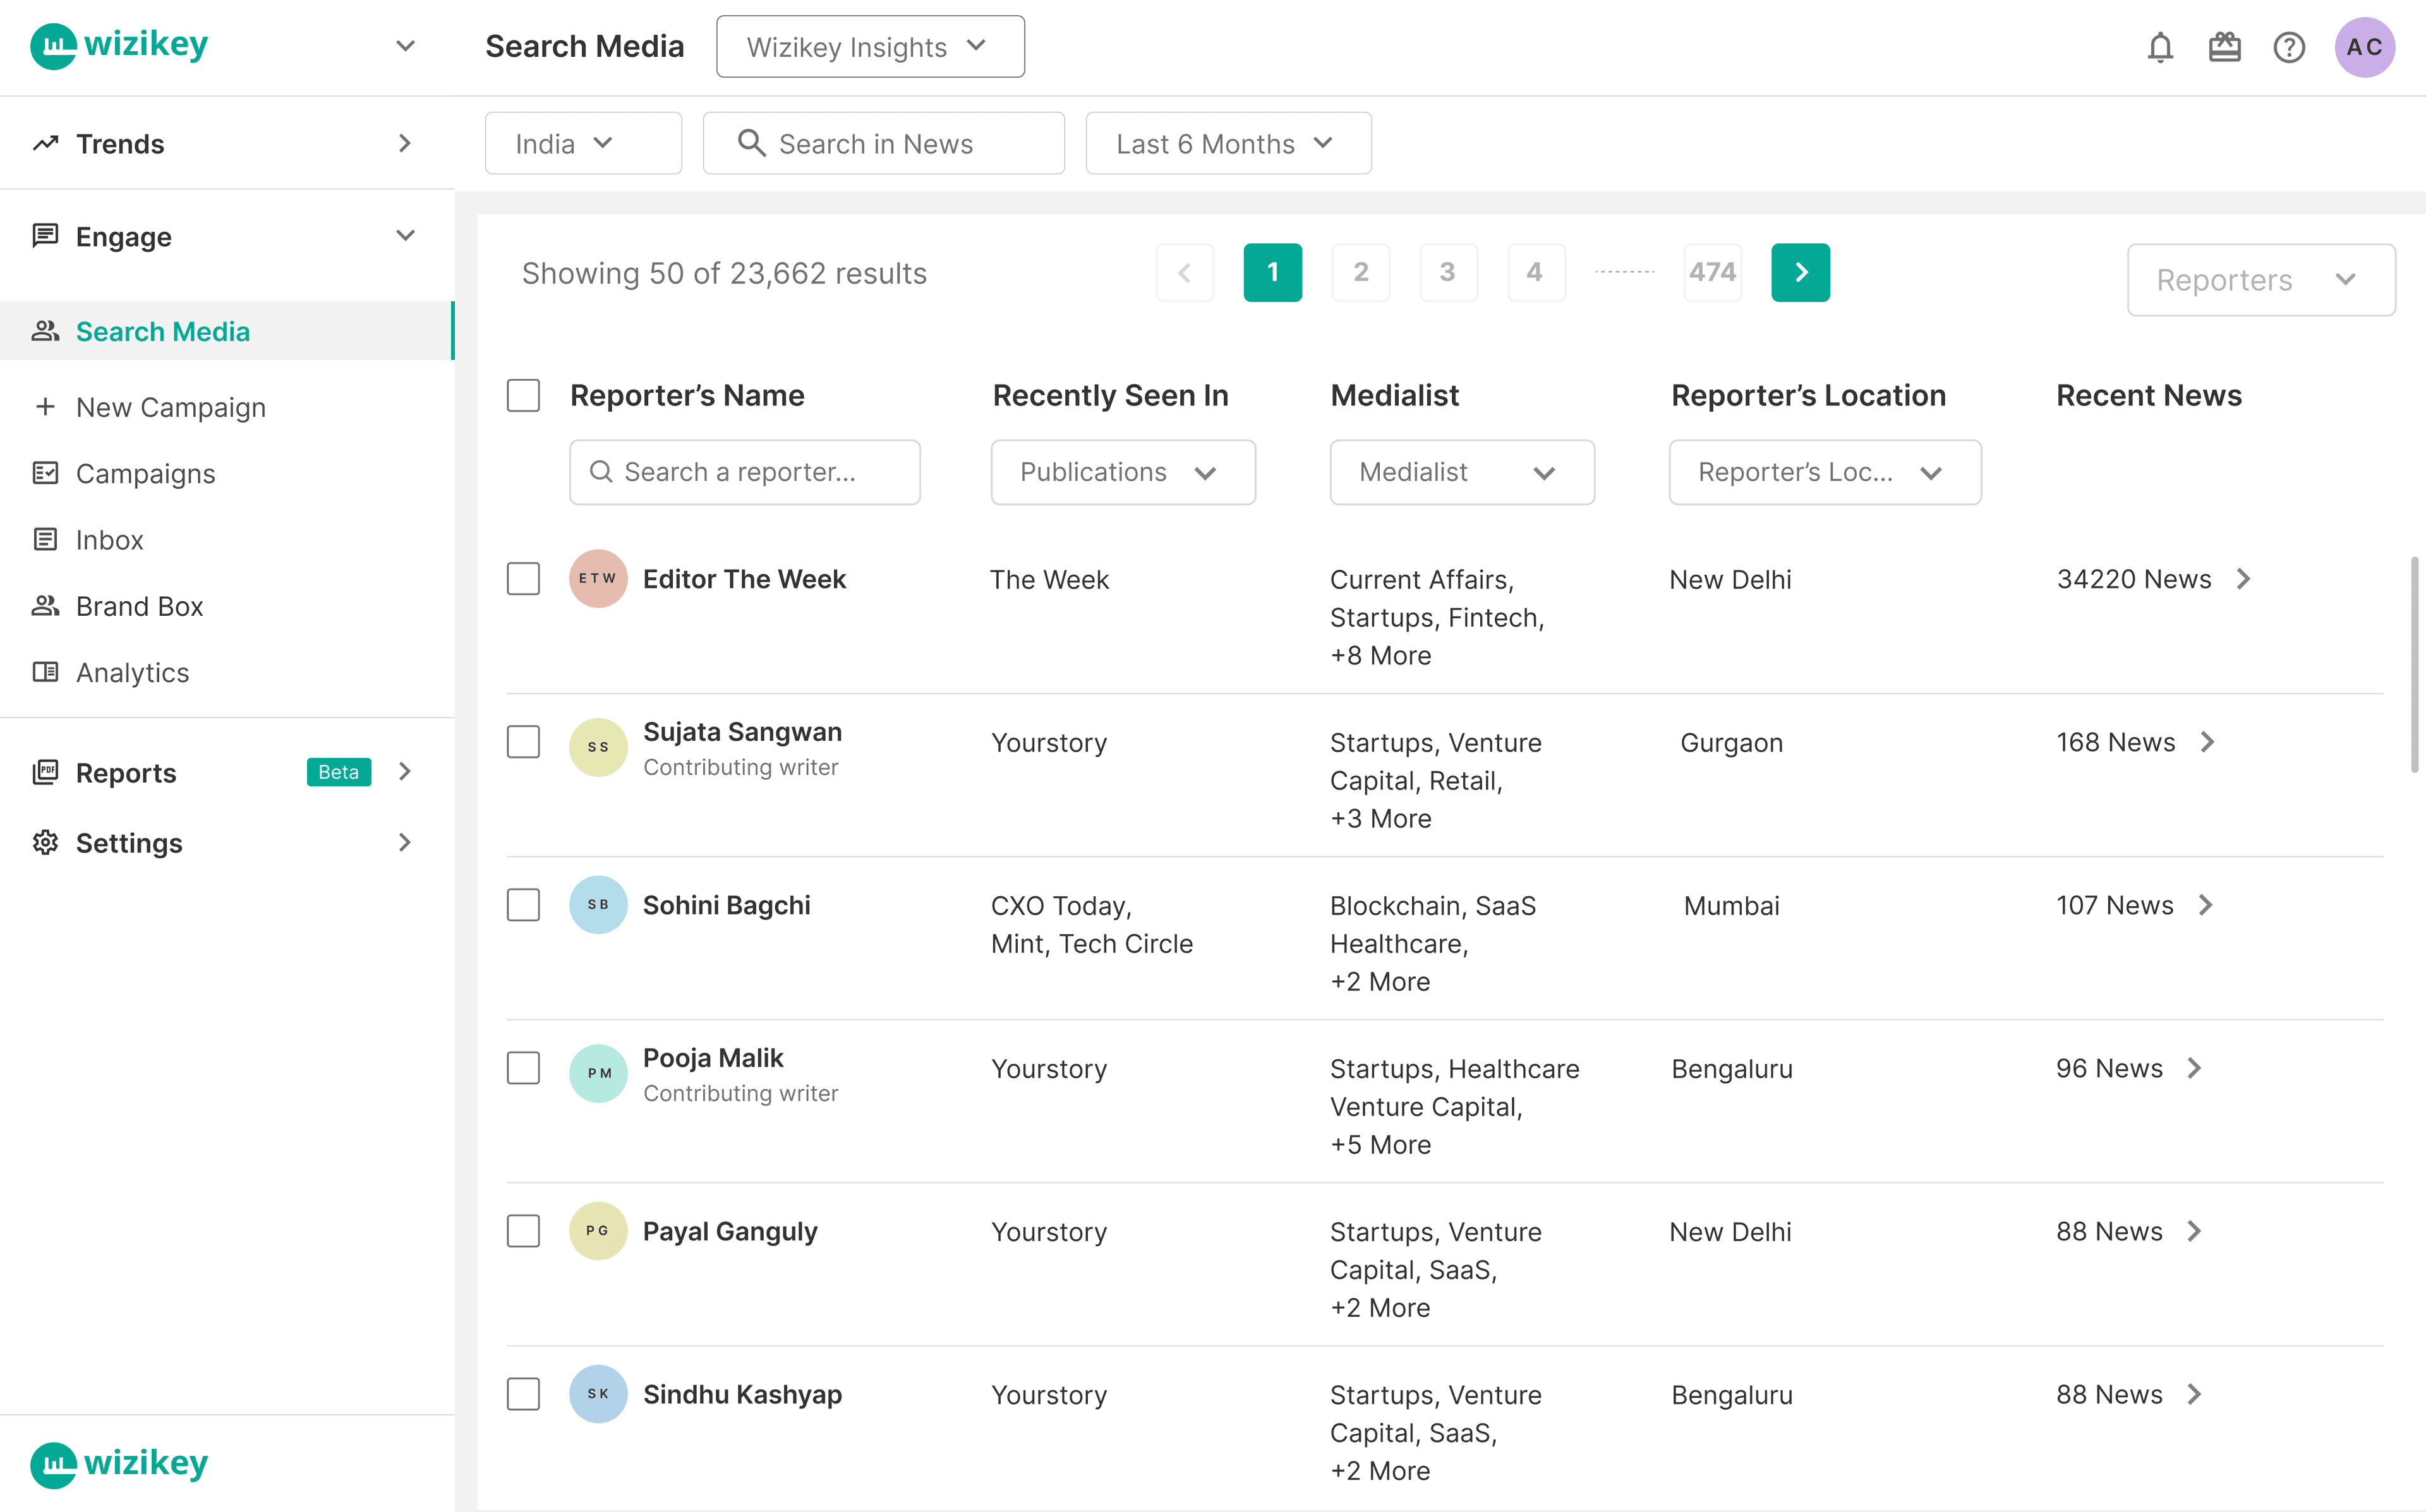Go to page 2 of results
The image size is (2426, 1512).
pos(1360,272)
